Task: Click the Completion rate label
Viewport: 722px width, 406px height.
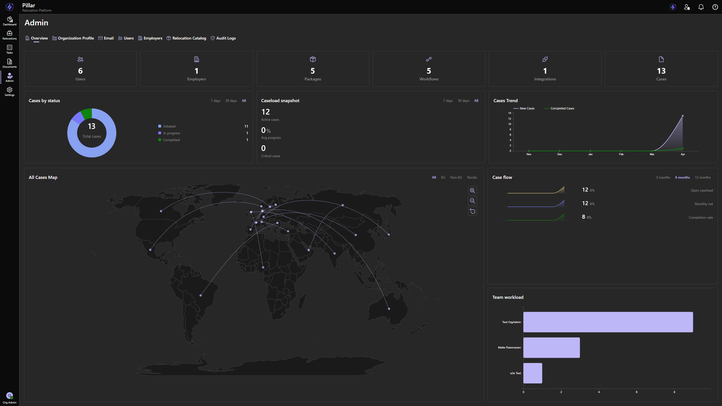Action: coord(701,218)
